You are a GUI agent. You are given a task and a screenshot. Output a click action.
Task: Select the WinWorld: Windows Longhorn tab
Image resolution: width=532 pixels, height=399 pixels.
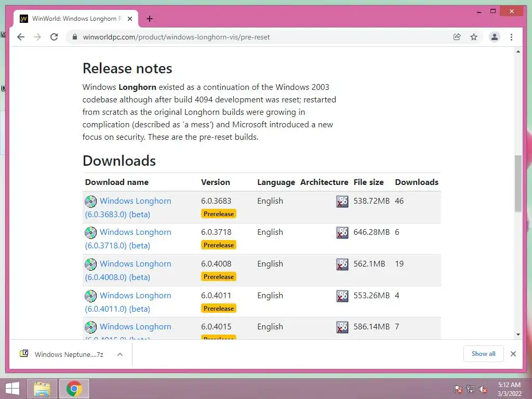76,19
